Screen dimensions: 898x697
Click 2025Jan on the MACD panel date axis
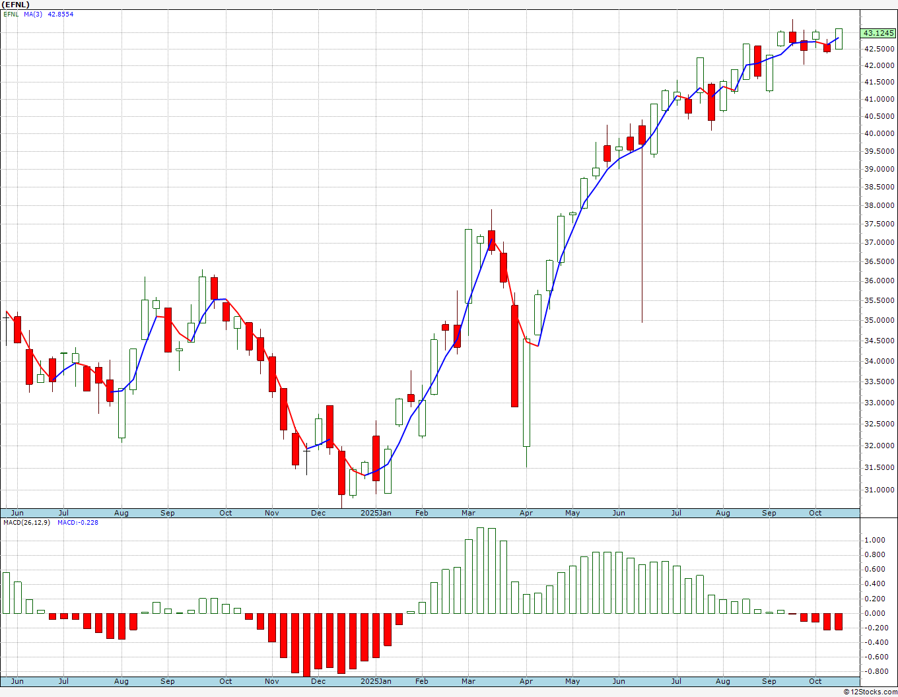tap(376, 681)
